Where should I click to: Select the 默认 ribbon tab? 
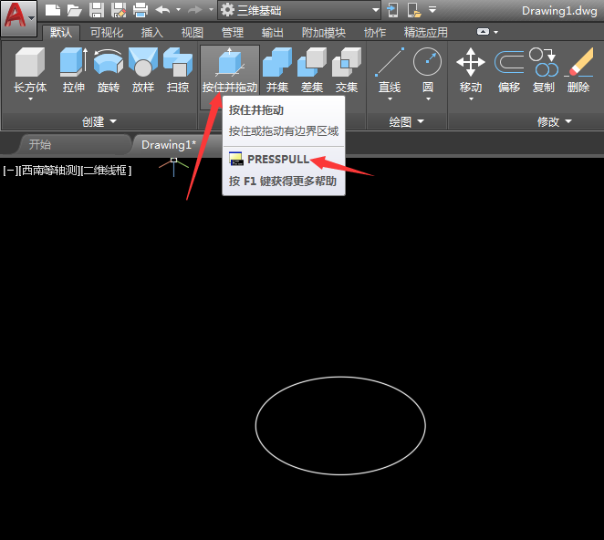click(61, 33)
